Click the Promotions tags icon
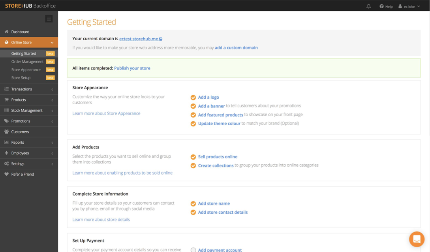The image size is (430, 252). coord(7,121)
